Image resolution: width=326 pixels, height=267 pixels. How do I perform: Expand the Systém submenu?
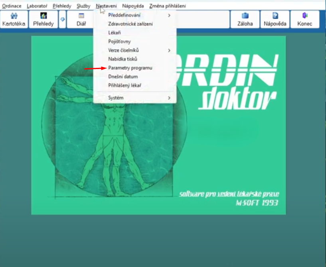click(x=135, y=98)
